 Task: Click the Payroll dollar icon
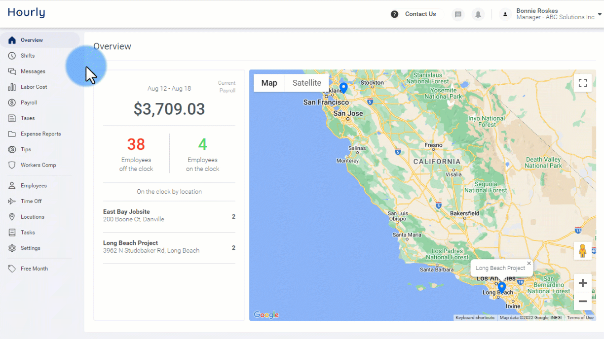[12, 102]
